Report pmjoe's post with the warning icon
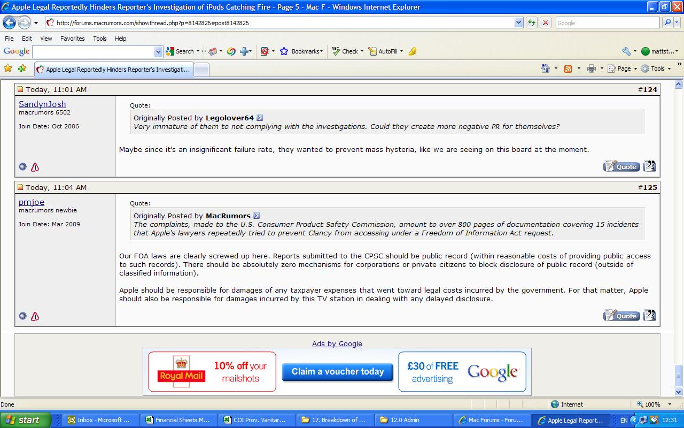684x428 pixels. (x=35, y=316)
